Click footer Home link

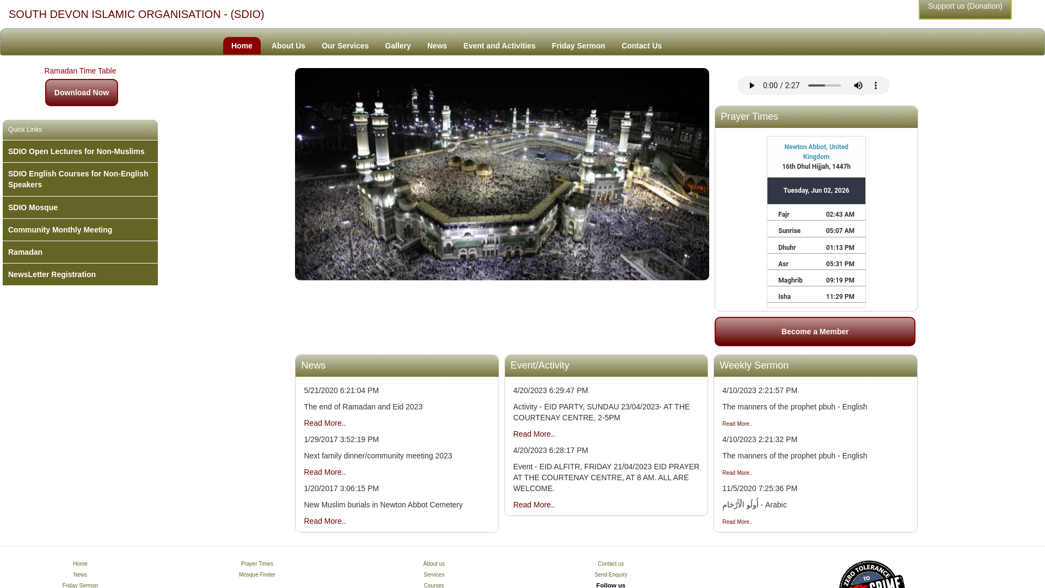point(80,564)
